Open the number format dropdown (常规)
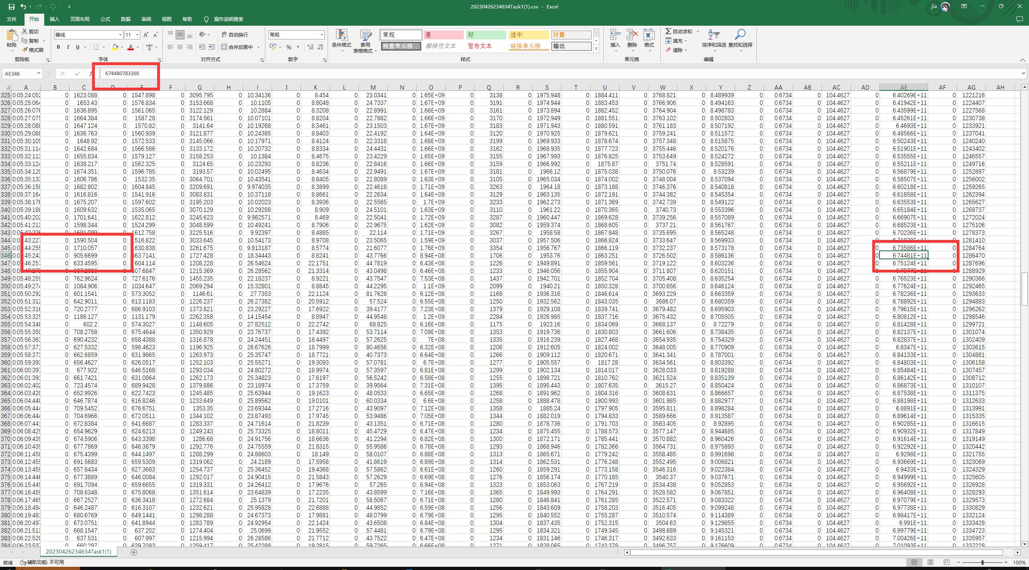Viewport: 1029px width, 570px height. [322, 35]
